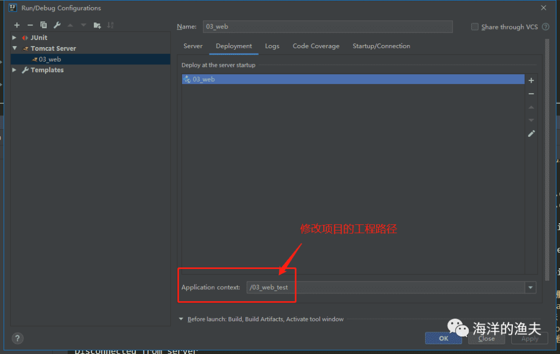Add deployment artifact plus button
This screenshot has width=560, height=354.
click(x=531, y=80)
